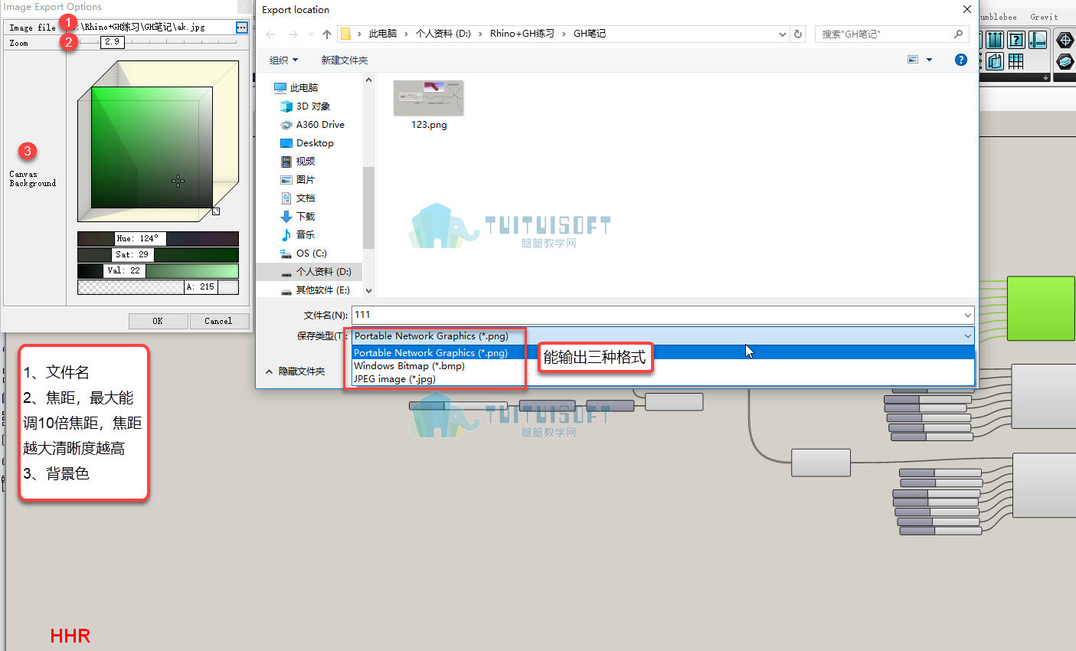Select the question-mark box Grasshopper icon
This screenshot has width=1076, height=651.
1016,41
